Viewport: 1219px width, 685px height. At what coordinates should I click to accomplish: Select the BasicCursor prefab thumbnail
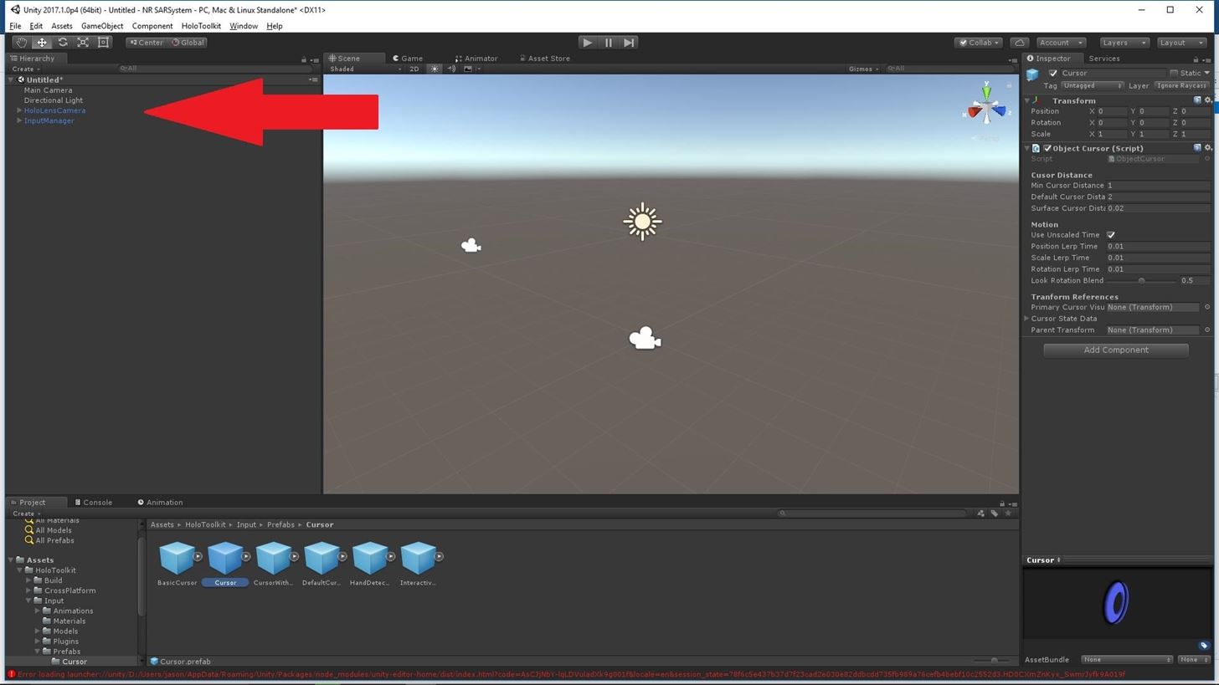click(177, 559)
